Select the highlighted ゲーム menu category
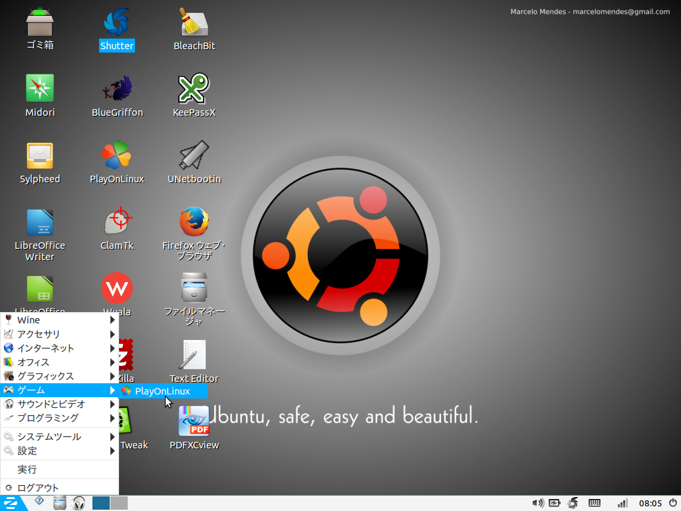 (x=59, y=390)
